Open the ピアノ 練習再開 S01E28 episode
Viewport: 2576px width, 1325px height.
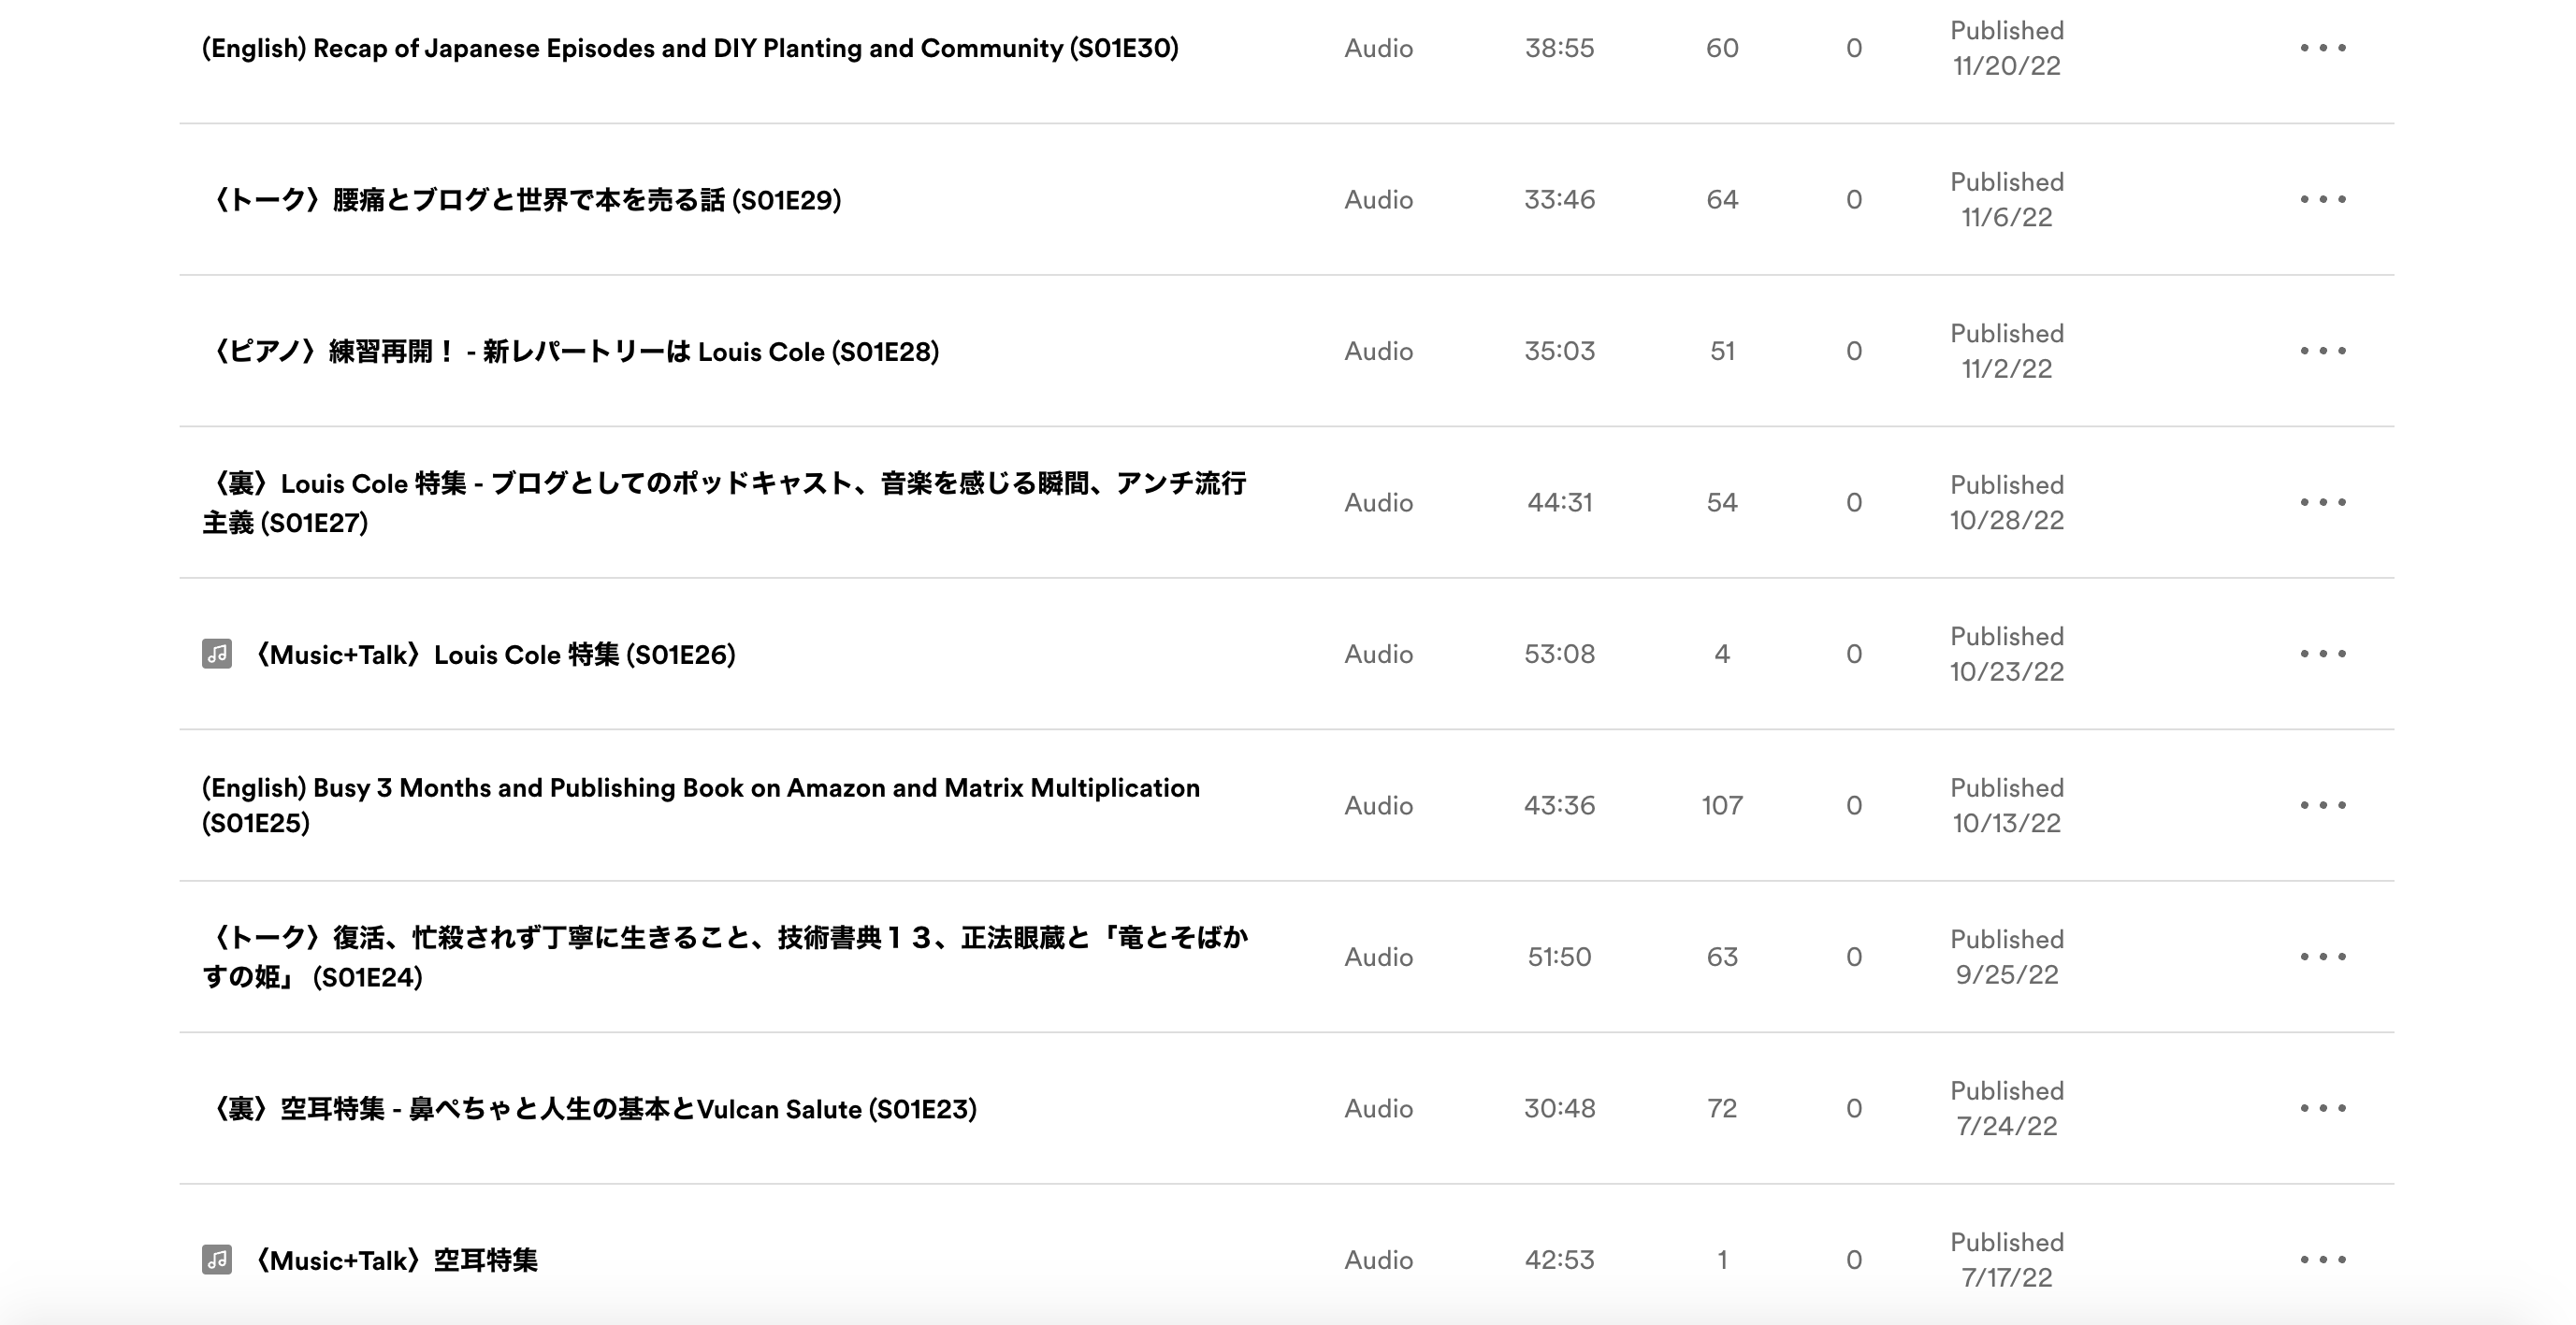coord(571,352)
